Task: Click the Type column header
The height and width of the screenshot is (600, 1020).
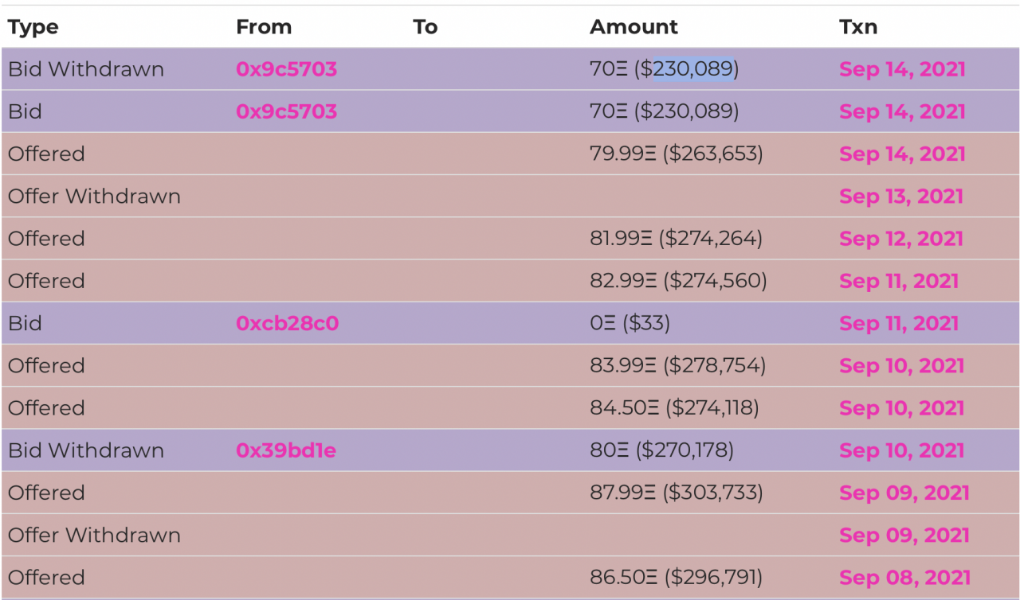Action: (x=33, y=27)
